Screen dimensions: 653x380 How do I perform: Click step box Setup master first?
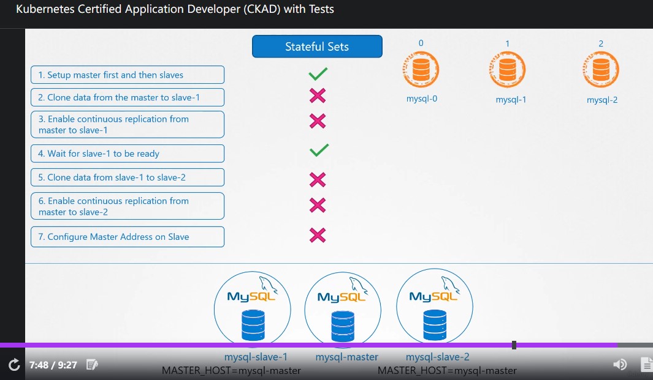pos(128,75)
